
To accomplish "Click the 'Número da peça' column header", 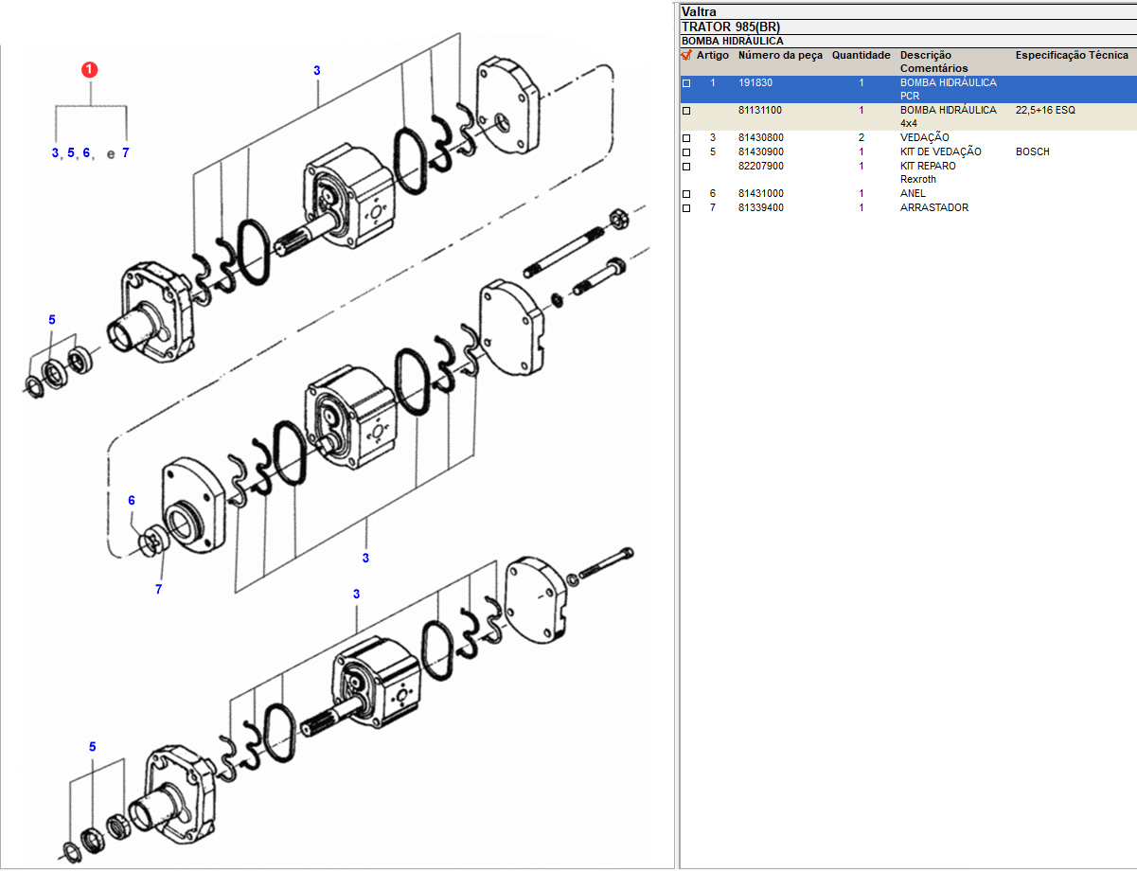I will click(780, 56).
